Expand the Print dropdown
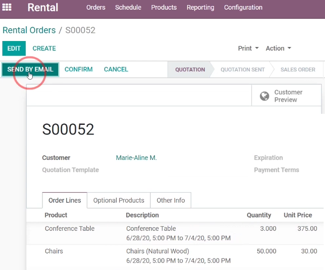The width and height of the screenshot is (325, 270). (248, 48)
